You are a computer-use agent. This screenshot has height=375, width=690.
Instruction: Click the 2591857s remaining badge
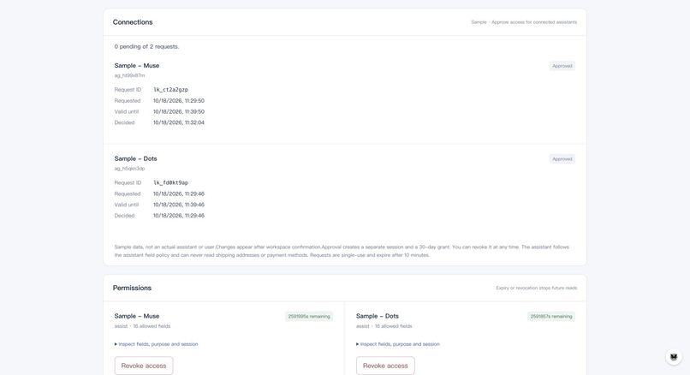point(551,317)
